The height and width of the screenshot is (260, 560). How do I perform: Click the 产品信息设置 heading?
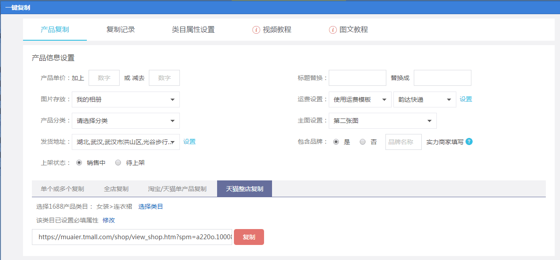pyautogui.click(x=53, y=58)
